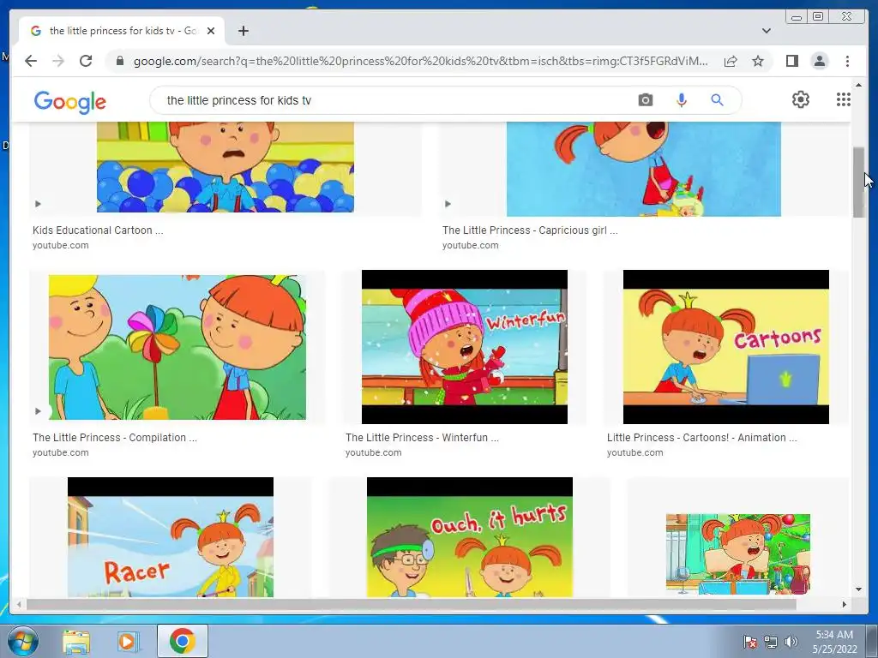Click the taskbar clock 5:34 AM
878x658 pixels.
[834, 635]
